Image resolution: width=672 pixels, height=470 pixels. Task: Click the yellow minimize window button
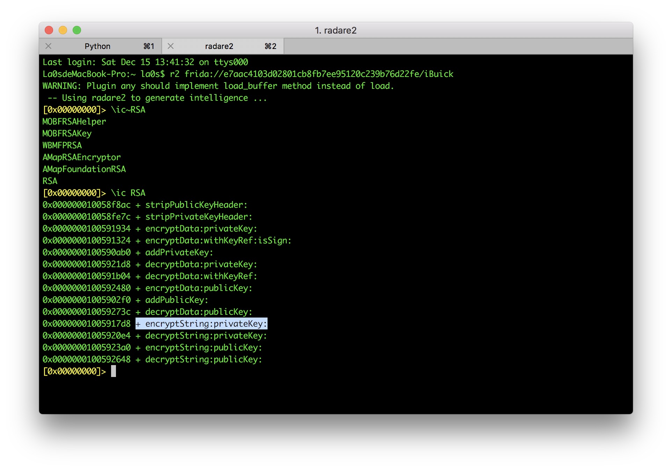click(63, 30)
